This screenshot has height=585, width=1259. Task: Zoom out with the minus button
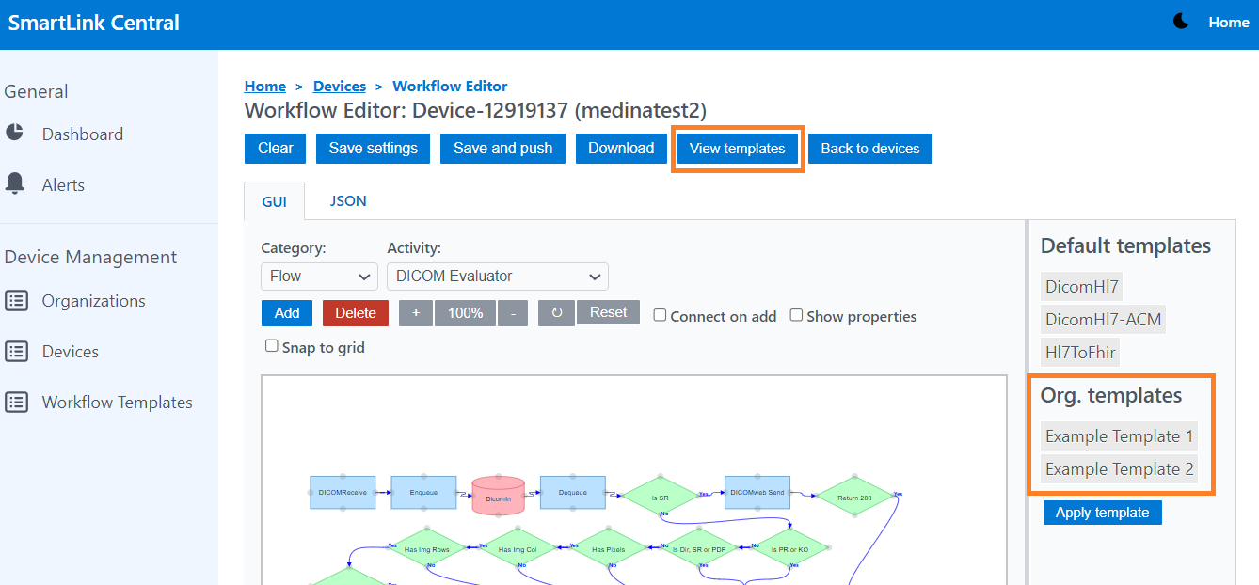pyautogui.click(x=512, y=313)
